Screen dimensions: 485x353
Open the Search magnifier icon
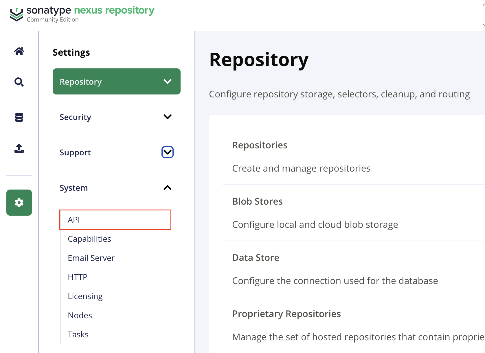19,82
